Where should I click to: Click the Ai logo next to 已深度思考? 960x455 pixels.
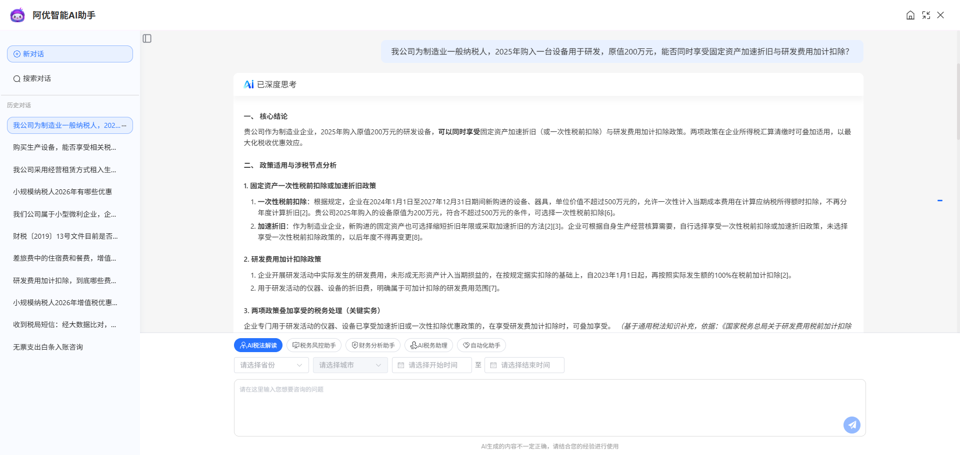click(248, 84)
